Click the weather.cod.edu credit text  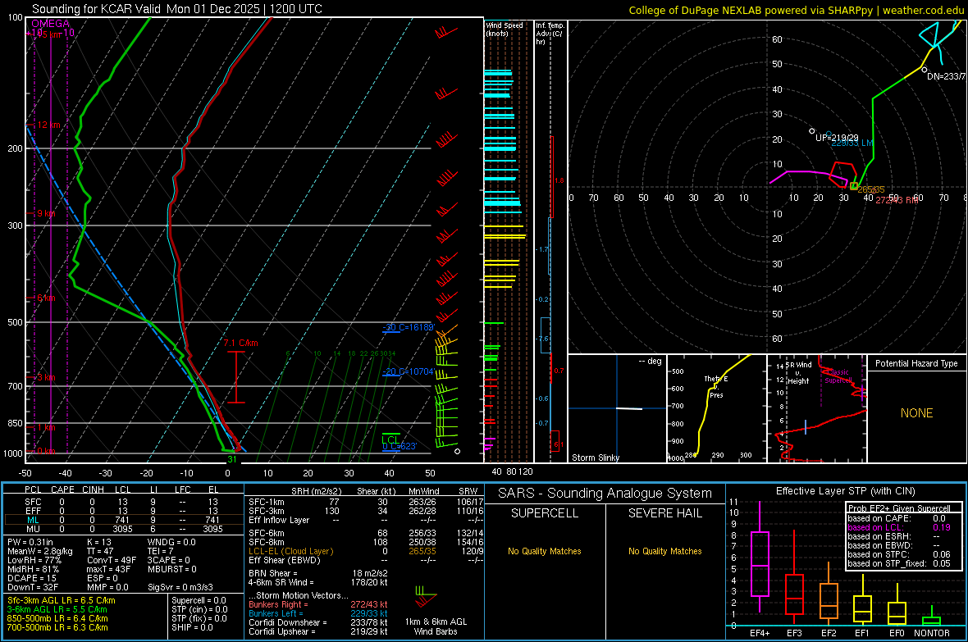tap(923, 10)
